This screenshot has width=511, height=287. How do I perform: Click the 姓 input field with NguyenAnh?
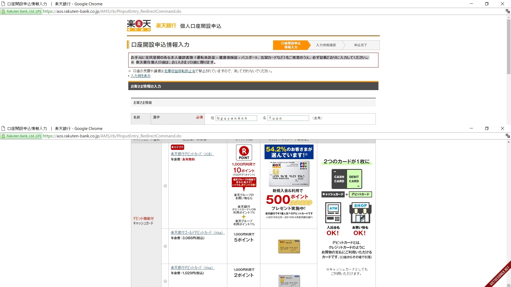click(236, 118)
